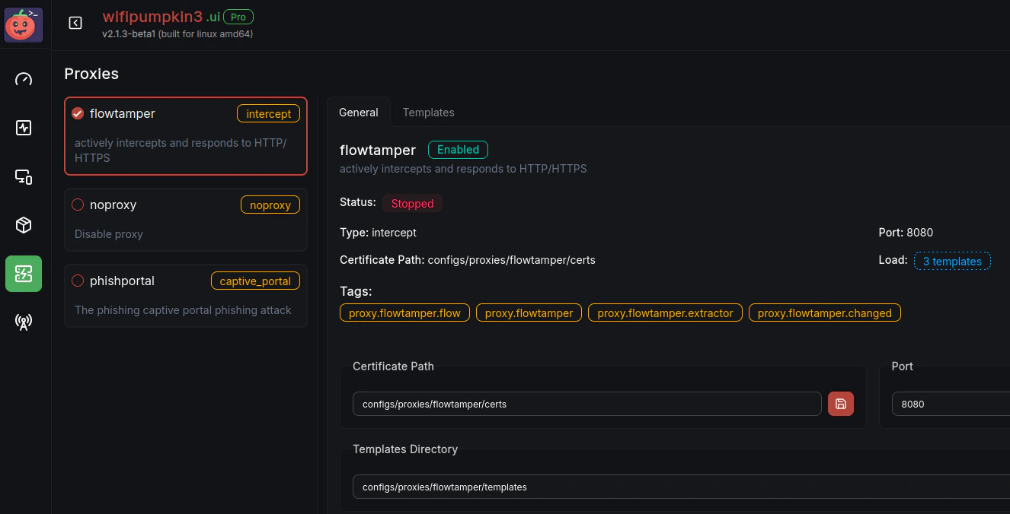Click the 'Disable proxy' description text
Viewport: 1010px width, 514px height.
coord(109,234)
